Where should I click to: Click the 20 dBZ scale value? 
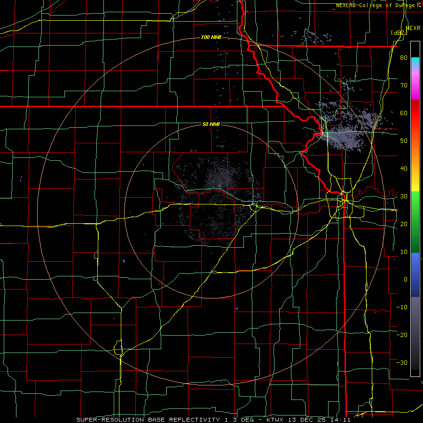point(404,224)
